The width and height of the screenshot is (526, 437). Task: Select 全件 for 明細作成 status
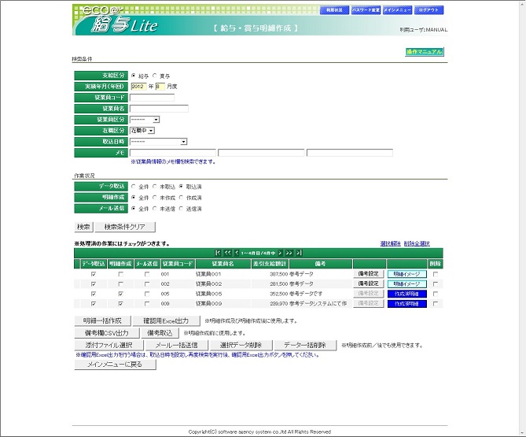tap(134, 198)
